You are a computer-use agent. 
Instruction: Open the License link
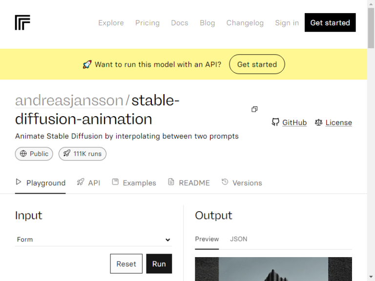339,122
